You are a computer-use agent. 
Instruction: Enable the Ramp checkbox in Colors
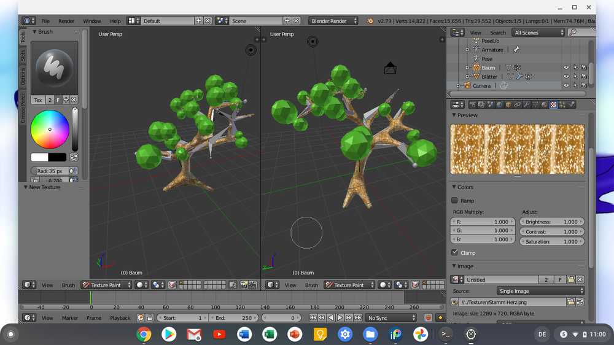click(x=455, y=200)
